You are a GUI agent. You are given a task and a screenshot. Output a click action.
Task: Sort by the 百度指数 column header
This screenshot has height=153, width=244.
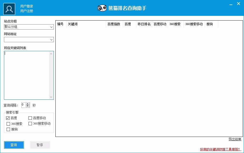point(114,24)
